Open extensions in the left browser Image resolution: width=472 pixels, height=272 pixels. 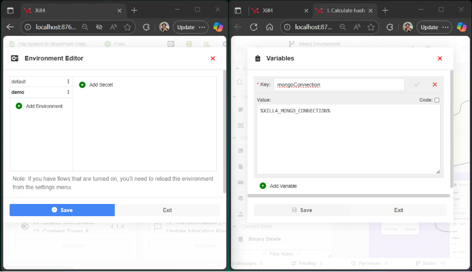click(x=146, y=27)
